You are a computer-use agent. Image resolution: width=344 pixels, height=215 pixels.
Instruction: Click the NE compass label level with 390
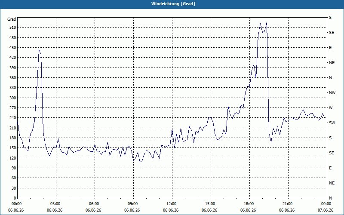(x=332, y=63)
